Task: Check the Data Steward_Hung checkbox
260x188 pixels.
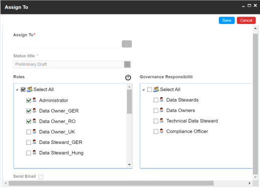Action: [x=29, y=153]
